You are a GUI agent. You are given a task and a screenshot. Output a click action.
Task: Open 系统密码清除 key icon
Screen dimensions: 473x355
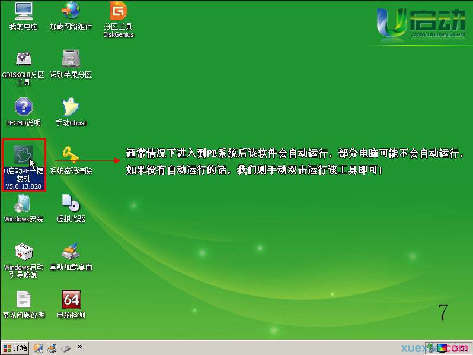pyautogui.click(x=71, y=155)
